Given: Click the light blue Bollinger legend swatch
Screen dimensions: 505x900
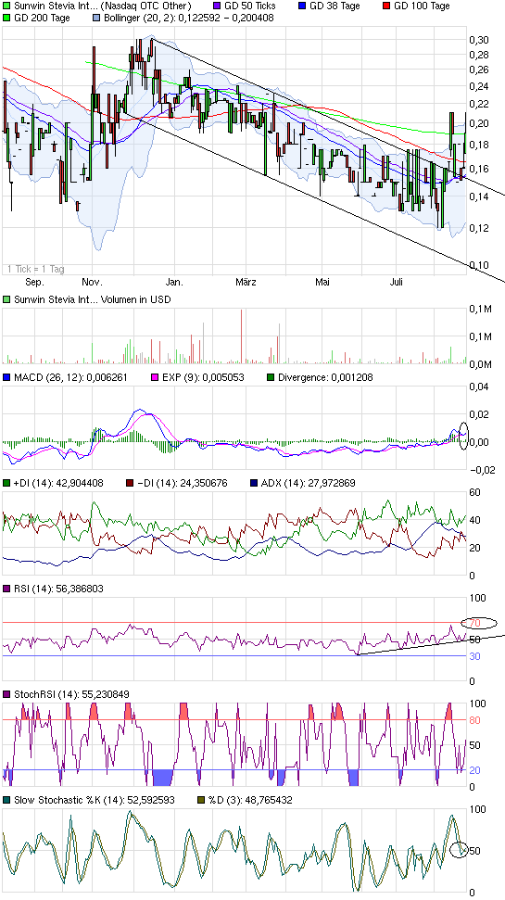Looking at the screenshot, I should (x=96, y=18).
